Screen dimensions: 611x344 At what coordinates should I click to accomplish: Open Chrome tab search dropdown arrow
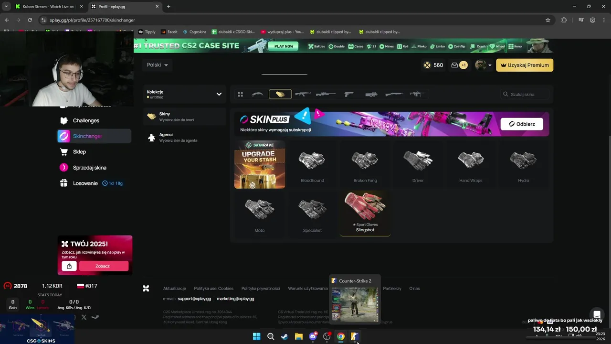click(x=6, y=6)
